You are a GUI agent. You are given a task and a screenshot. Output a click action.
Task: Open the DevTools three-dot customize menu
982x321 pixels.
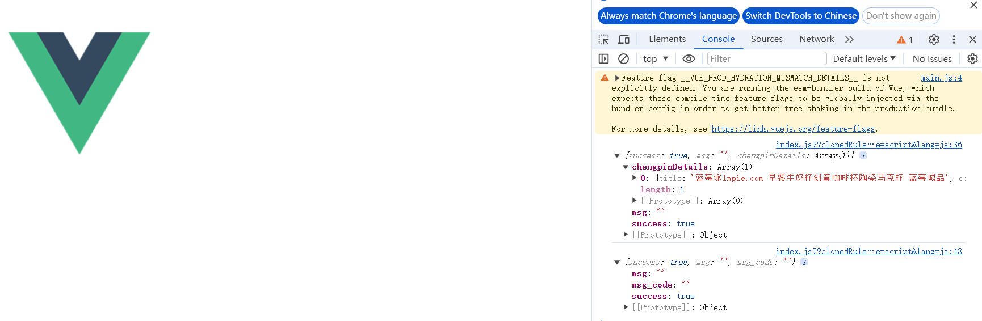[954, 40]
